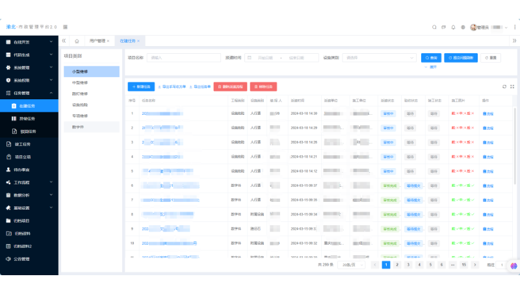Screen dimensions: 520x294
Task: Click the blue 新增任务 button
Action: [x=141, y=87]
